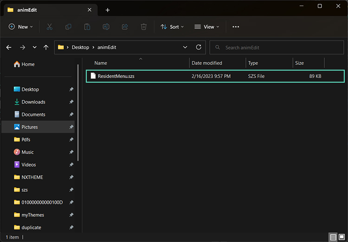Click the Delete trash icon
The image size is (348, 242).
tap(143, 27)
